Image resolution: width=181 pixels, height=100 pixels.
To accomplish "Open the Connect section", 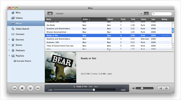I will click(20, 34).
